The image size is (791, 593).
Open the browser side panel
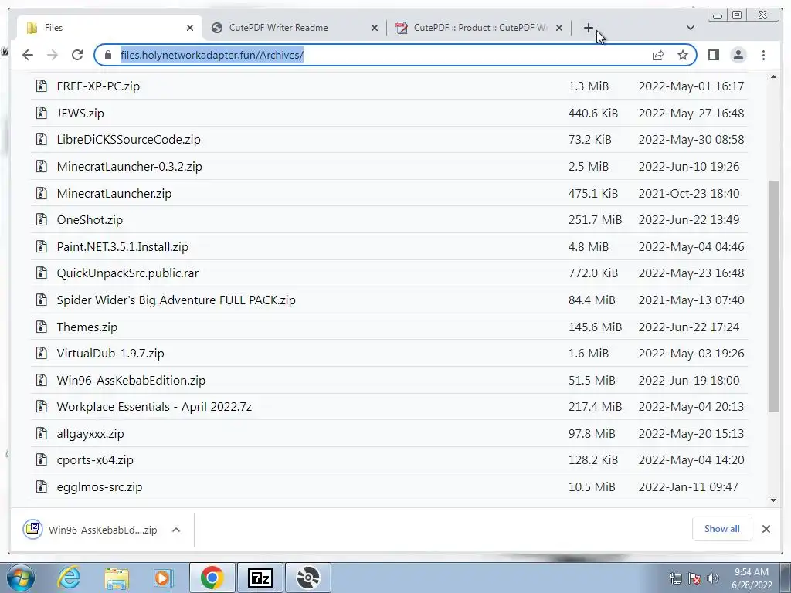point(713,55)
